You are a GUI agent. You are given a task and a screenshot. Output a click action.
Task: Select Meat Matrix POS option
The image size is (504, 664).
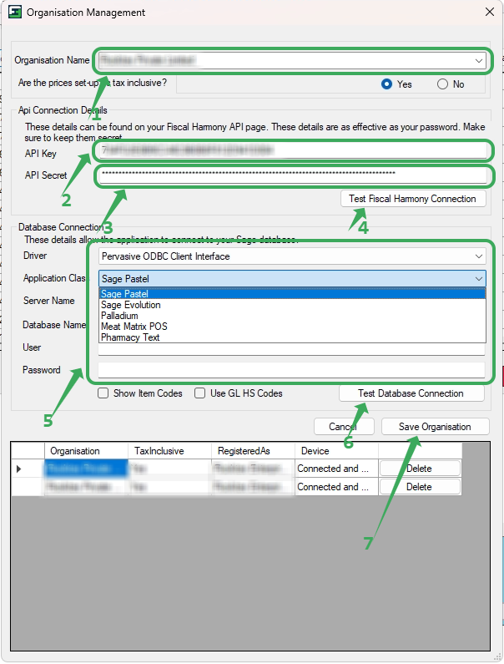click(x=292, y=327)
